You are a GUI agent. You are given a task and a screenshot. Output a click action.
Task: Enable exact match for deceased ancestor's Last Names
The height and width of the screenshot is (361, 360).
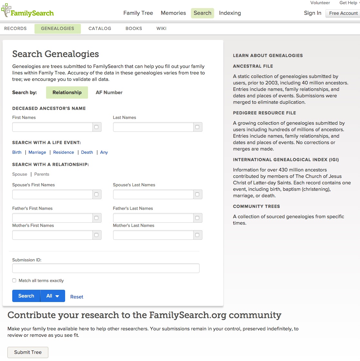tap(198, 127)
